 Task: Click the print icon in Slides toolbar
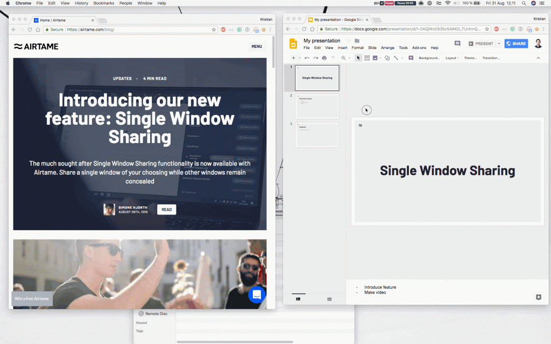pos(324,58)
